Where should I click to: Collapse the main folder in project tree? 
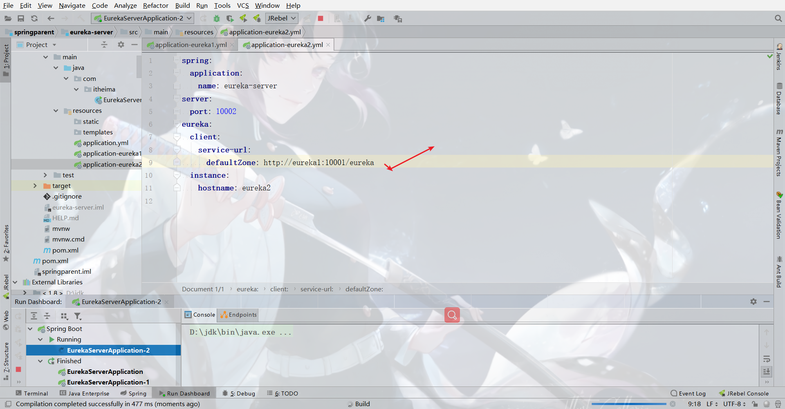(x=45, y=57)
